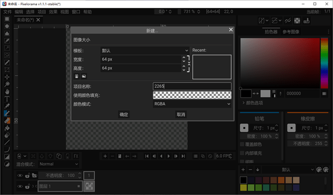Open the 颜色模式 RGBA dropdown
The height and width of the screenshot is (195, 333).
(x=192, y=104)
